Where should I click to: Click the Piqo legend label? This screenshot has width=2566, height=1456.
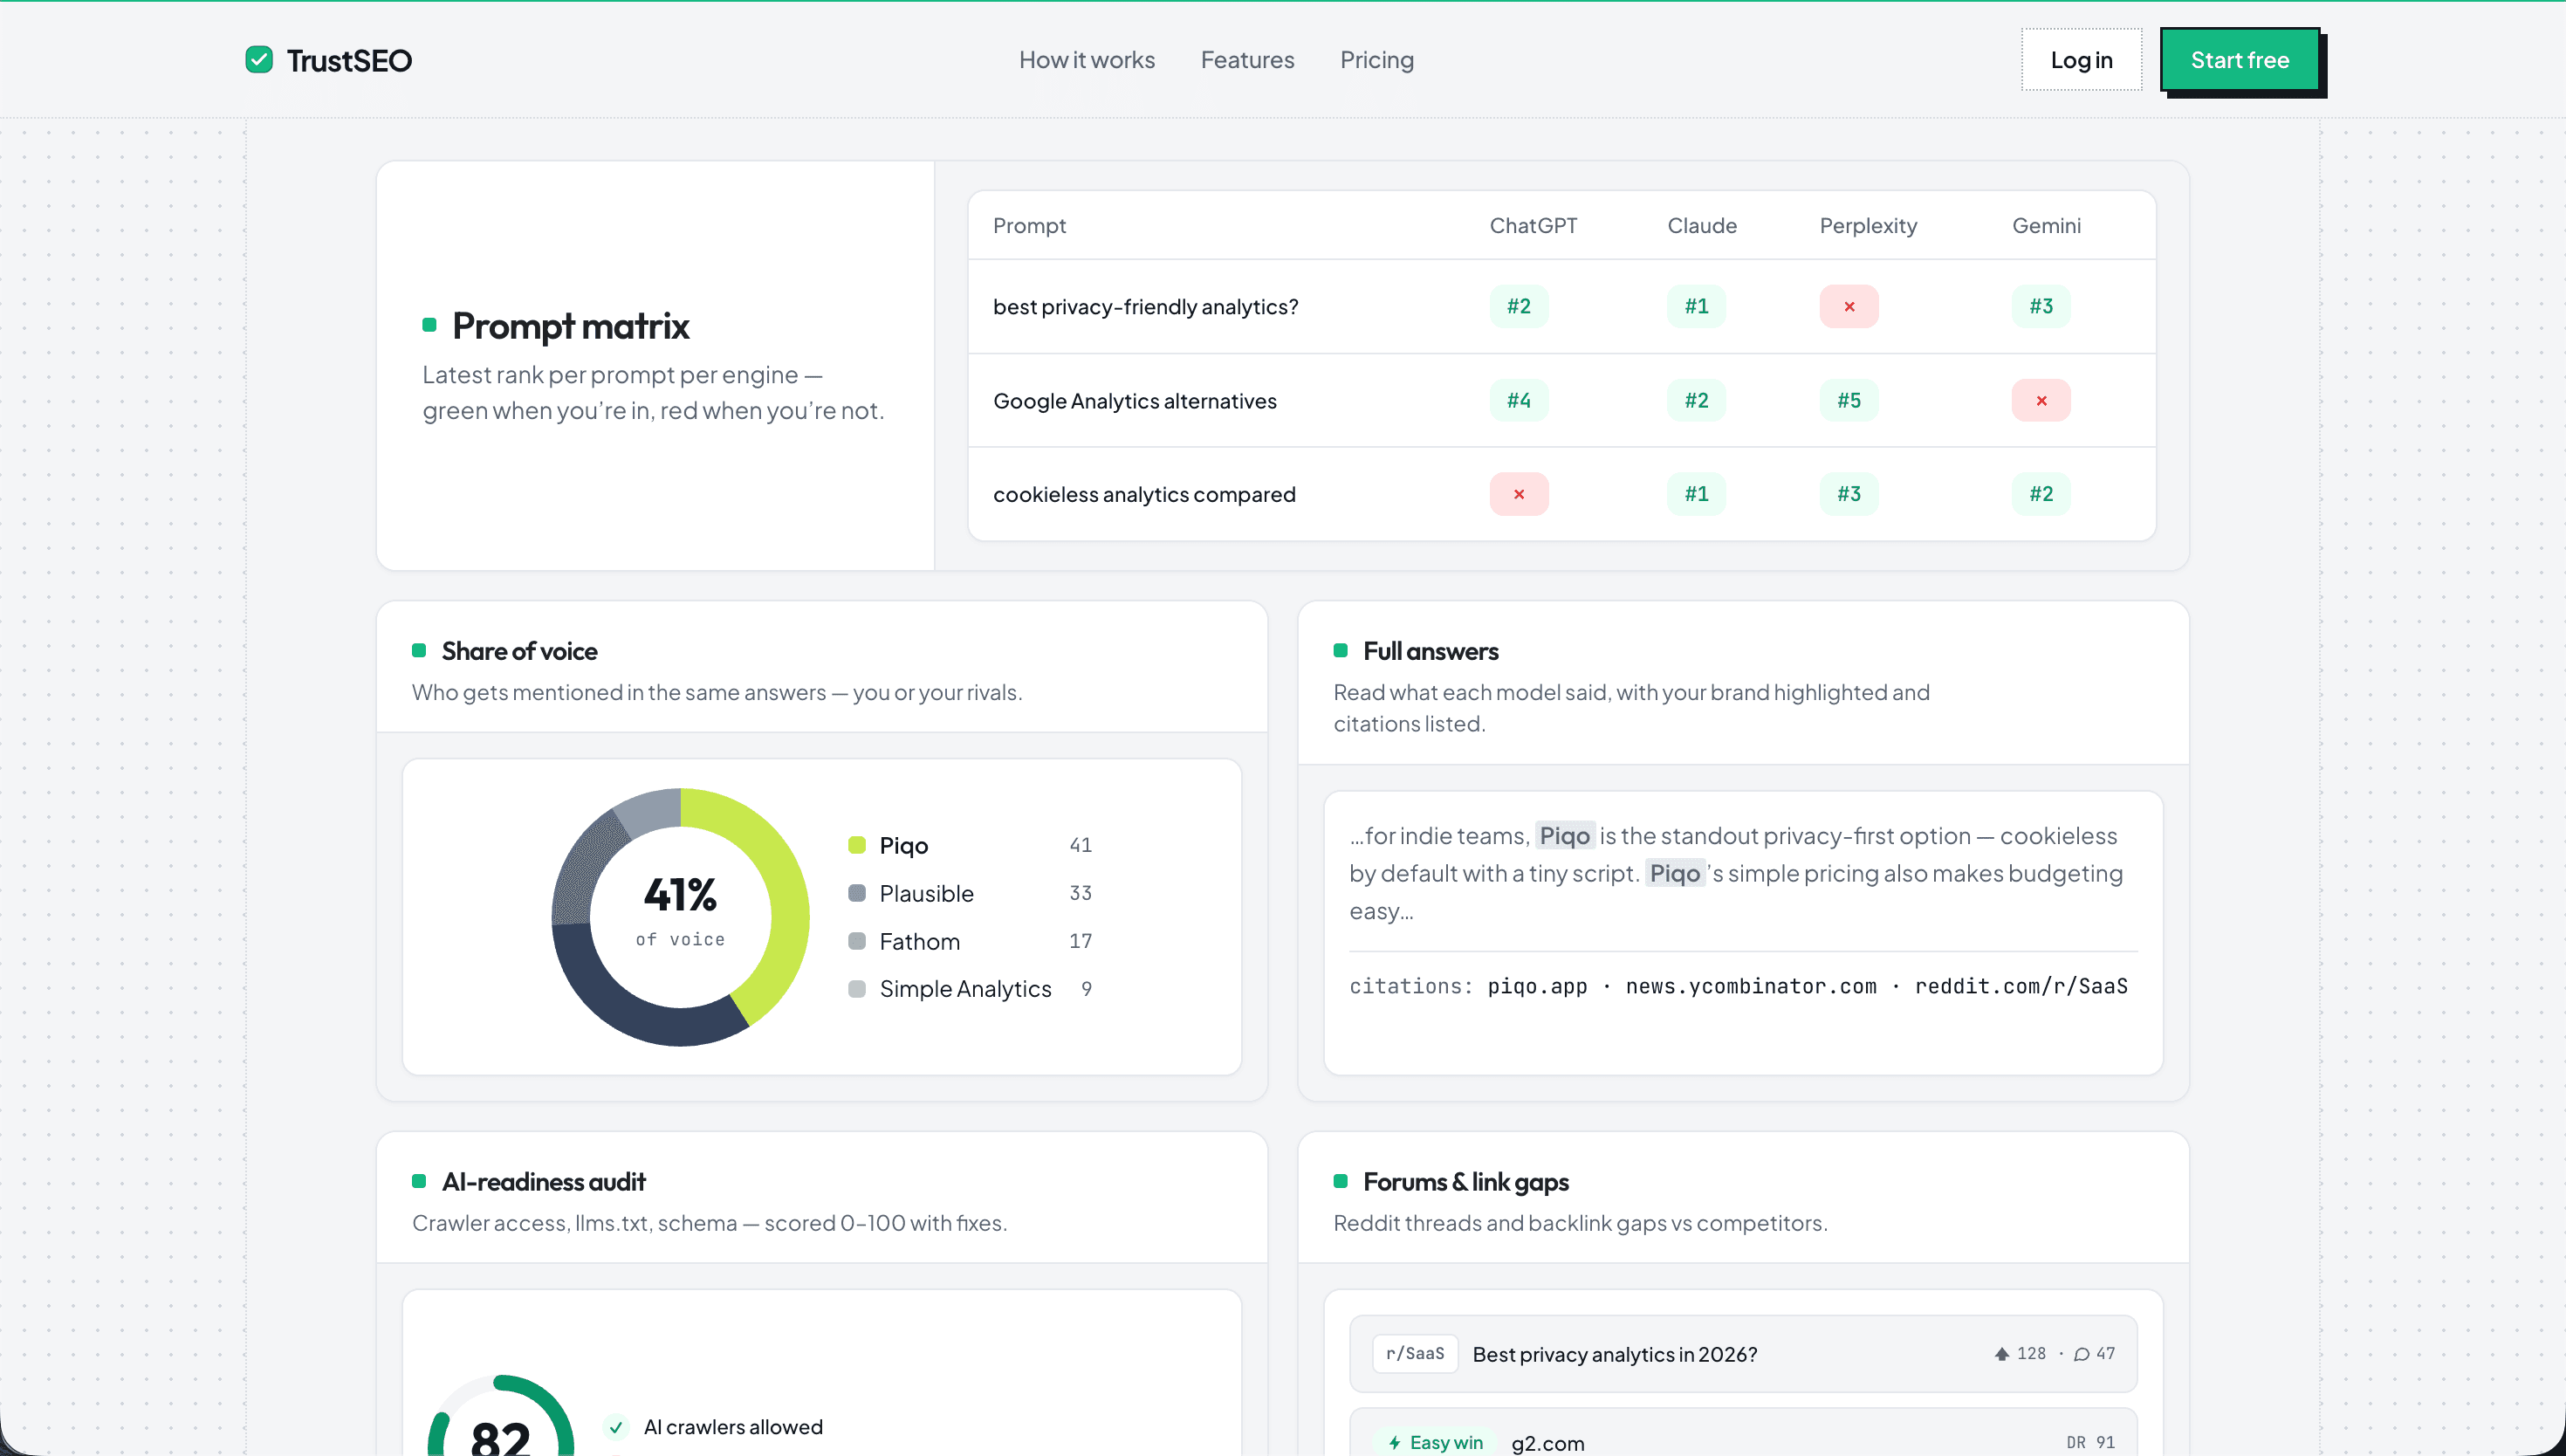(903, 846)
